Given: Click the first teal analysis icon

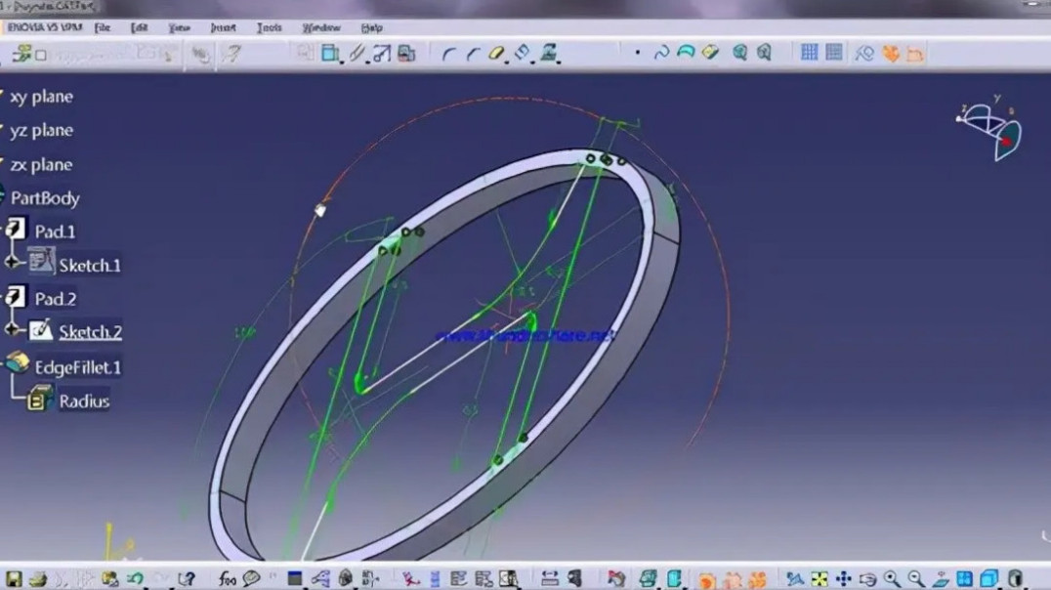Looking at the screenshot, I should click(740, 53).
